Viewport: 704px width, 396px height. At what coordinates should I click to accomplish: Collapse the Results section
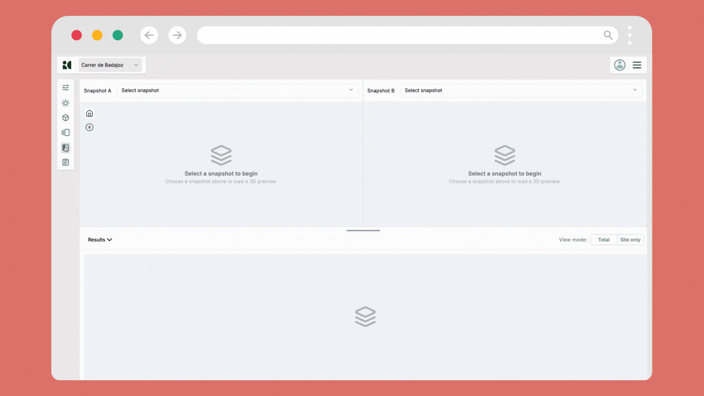[x=100, y=240]
